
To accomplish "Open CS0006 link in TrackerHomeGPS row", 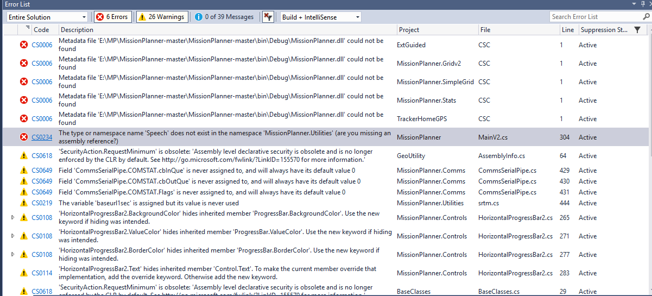I will tap(42, 119).
